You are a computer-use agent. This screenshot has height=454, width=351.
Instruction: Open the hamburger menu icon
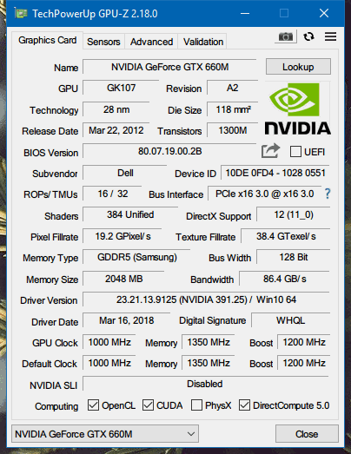click(330, 36)
